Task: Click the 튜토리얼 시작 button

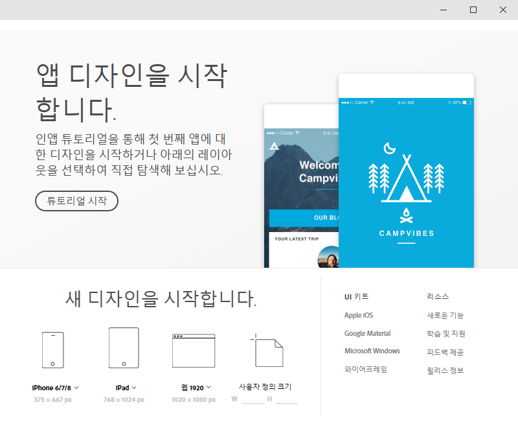Action: [x=76, y=201]
